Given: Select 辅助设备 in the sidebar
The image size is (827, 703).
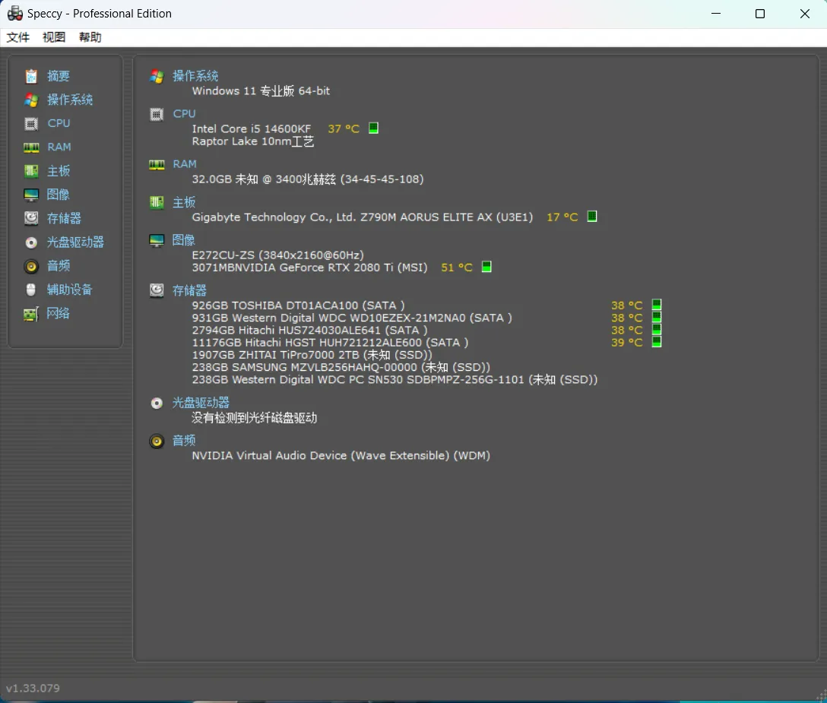Looking at the screenshot, I should [69, 290].
